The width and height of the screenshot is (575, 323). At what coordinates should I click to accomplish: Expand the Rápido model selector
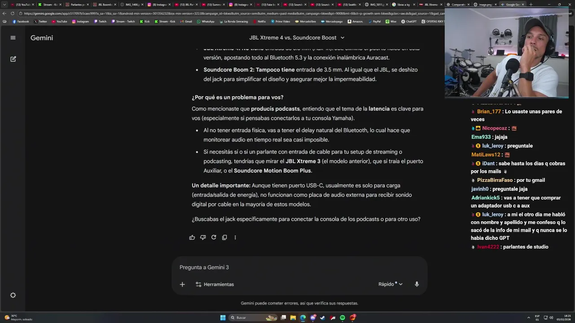[x=390, y=284]
